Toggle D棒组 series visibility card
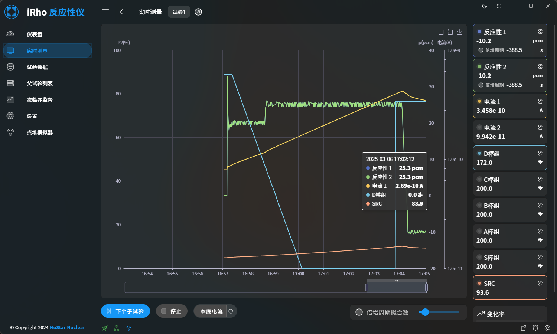557x334 pixels. pyautogui.click(x=510, y=158)
